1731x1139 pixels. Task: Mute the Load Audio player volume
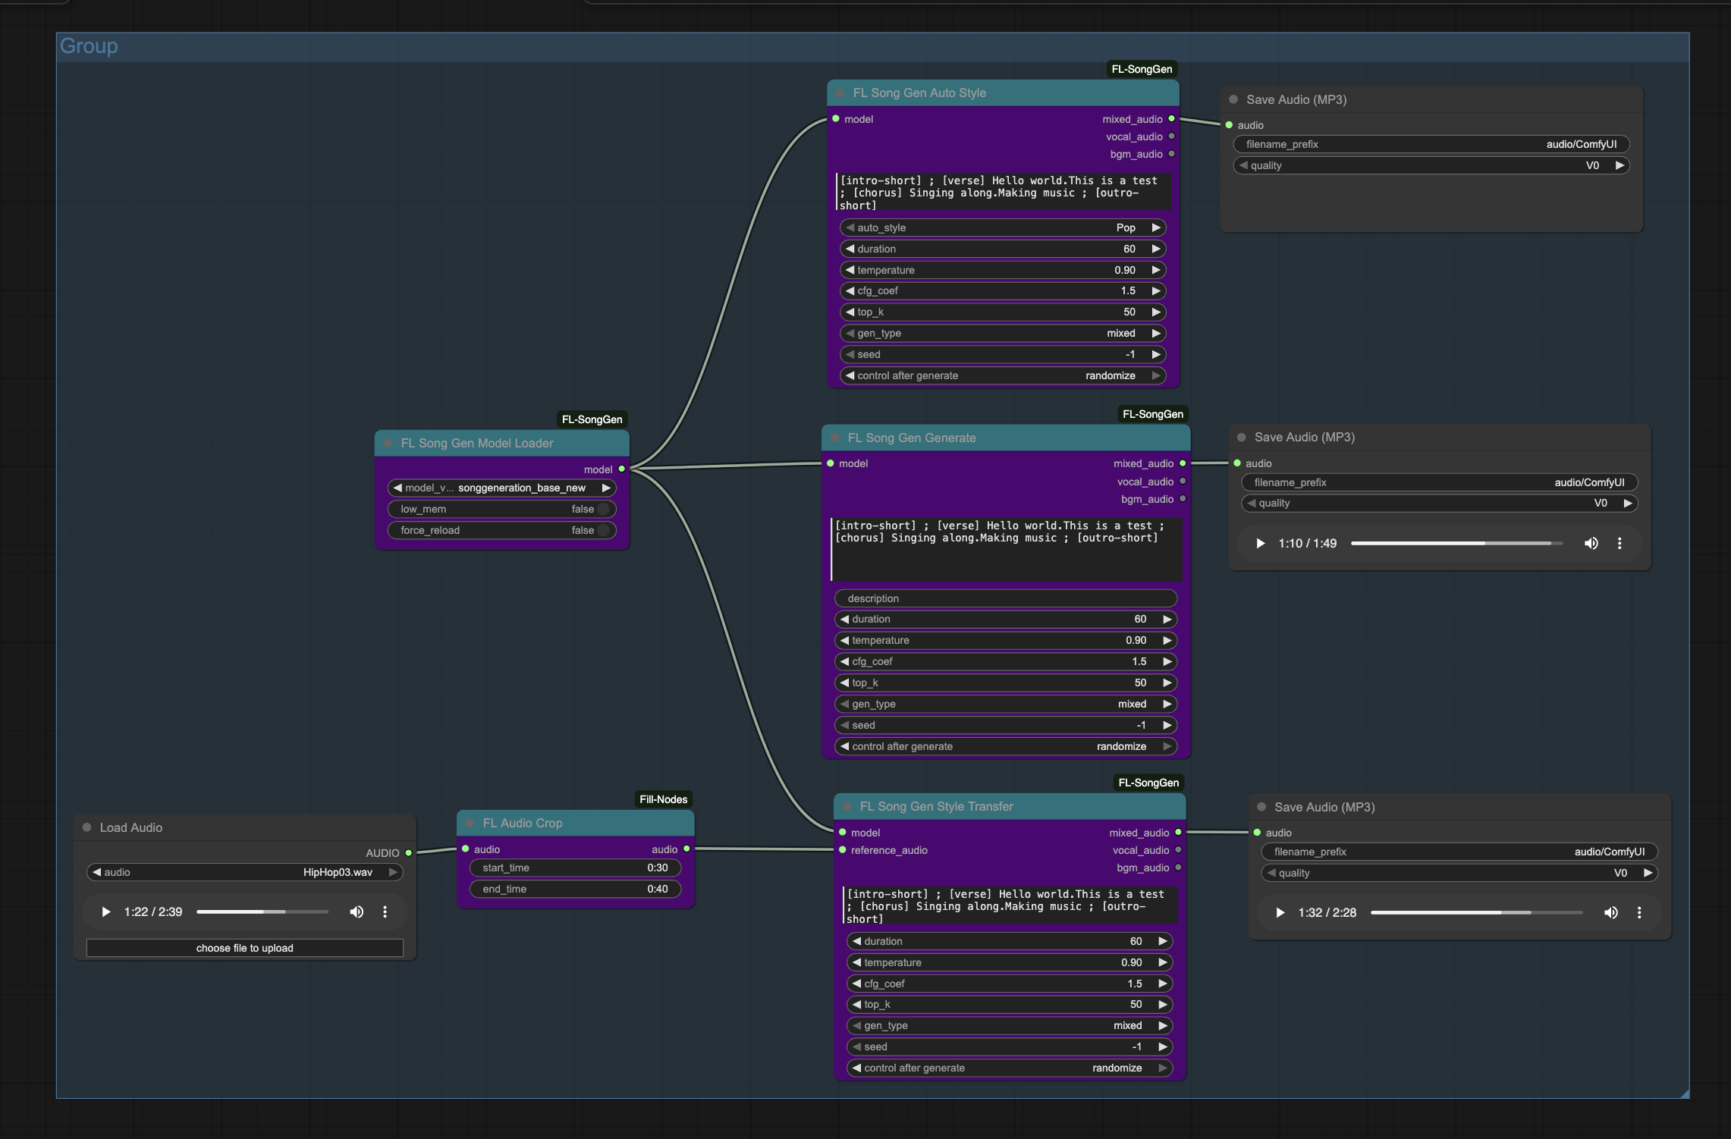[x=357, y=912]
